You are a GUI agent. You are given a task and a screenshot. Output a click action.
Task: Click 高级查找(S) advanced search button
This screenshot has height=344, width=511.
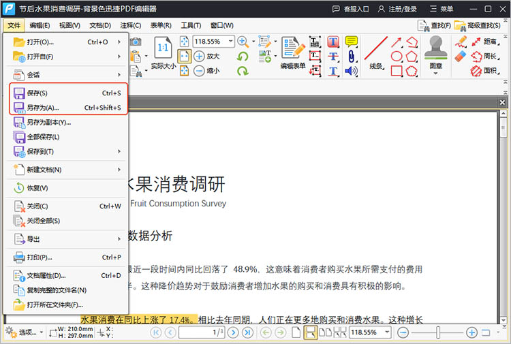(478, 25)
